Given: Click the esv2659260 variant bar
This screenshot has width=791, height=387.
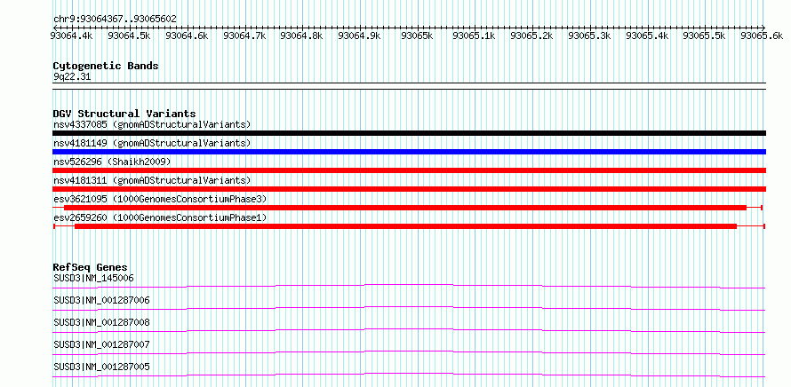Looking at the screenshot, I should coord(409,226).
